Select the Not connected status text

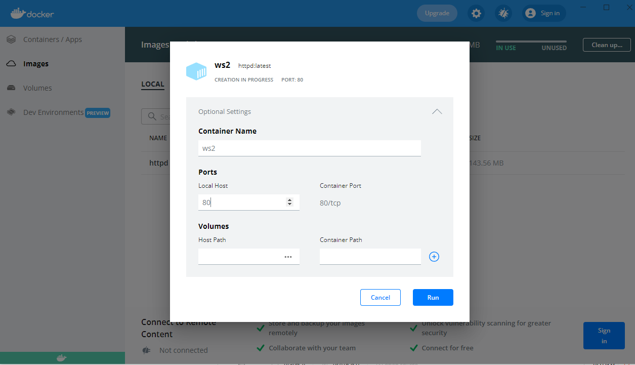pos(184,350)
